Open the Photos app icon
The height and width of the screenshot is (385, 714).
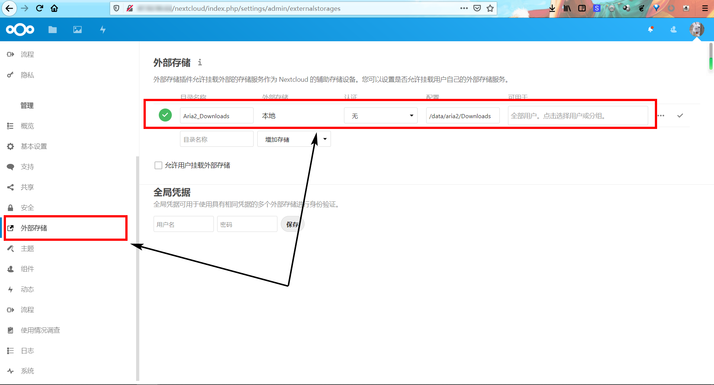pyautogui.click(x=77, y=29)
